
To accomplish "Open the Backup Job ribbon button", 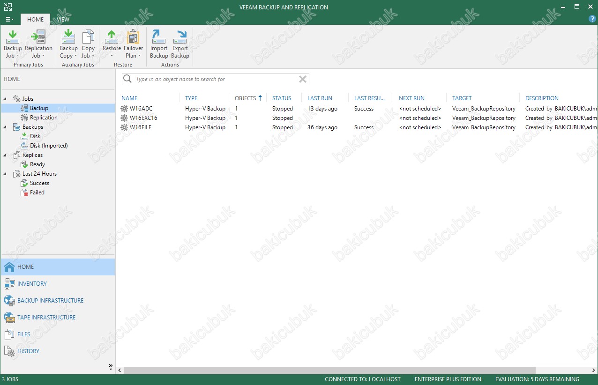I will (x=13, y=44).
